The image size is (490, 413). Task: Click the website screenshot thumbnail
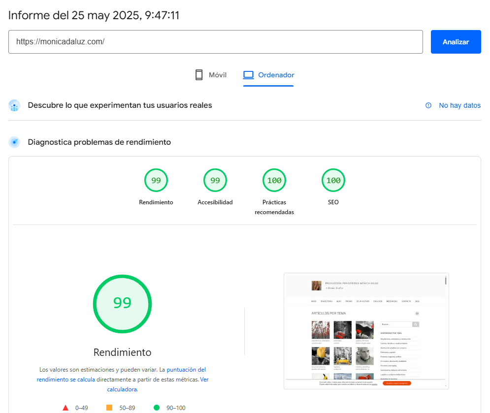click(x=366, y=331)
